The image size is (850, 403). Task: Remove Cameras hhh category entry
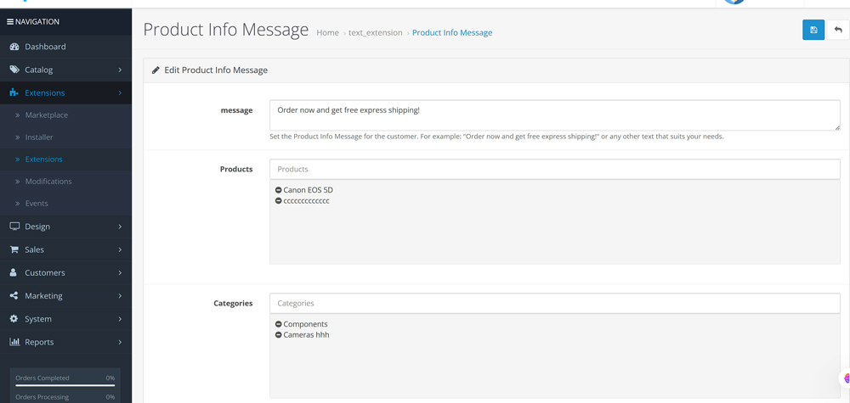(279, 335)
